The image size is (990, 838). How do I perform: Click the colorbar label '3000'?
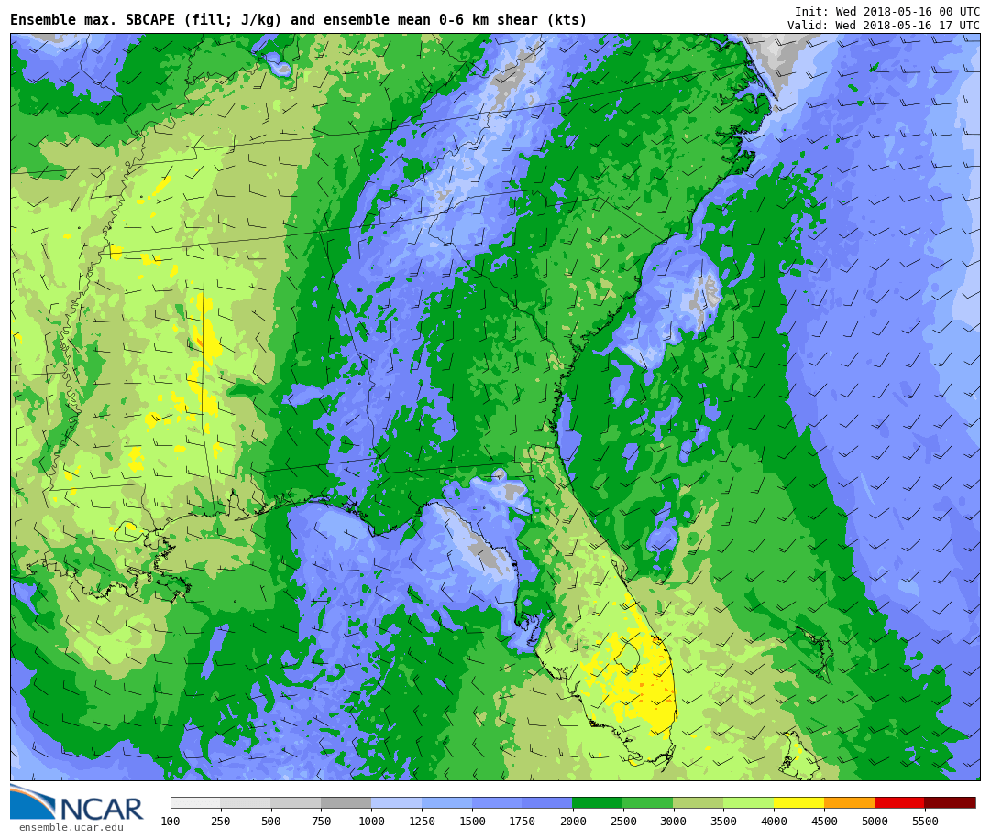pos(673,821)
